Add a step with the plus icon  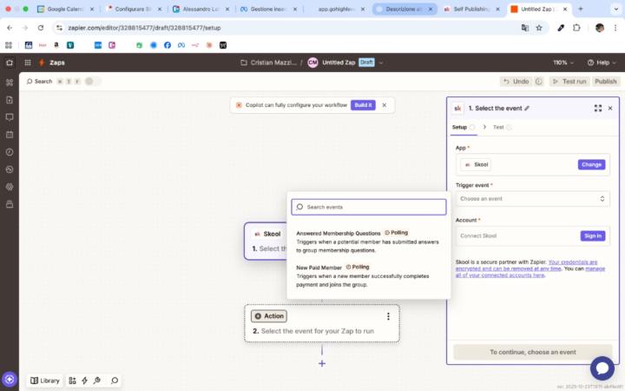pos(322,363)
